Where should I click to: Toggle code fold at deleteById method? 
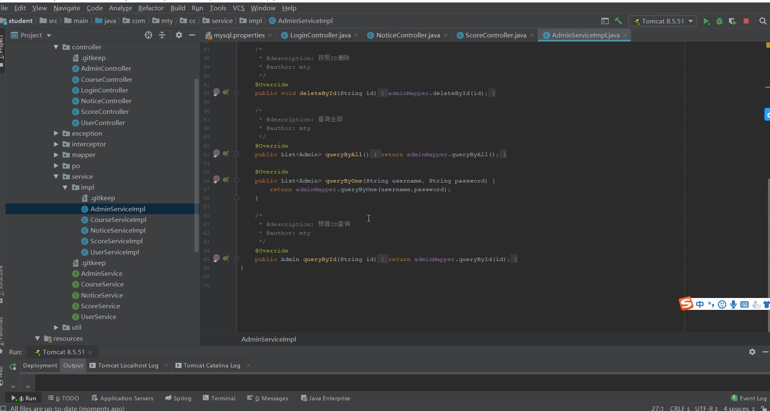pos(237,93)
